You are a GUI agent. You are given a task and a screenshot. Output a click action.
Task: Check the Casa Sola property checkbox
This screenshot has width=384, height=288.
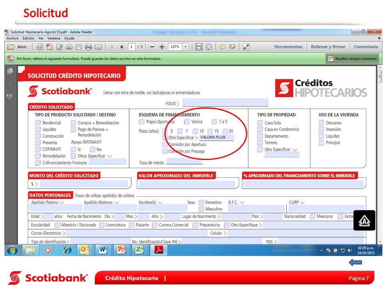(260, 122)
